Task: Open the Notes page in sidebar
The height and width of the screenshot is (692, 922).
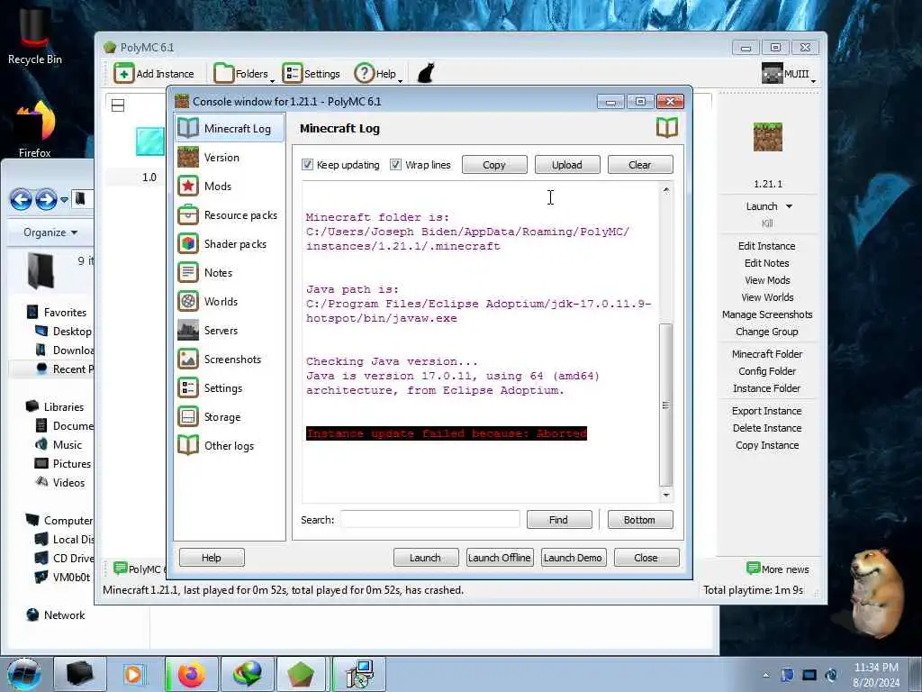Action: coord(230,272)
